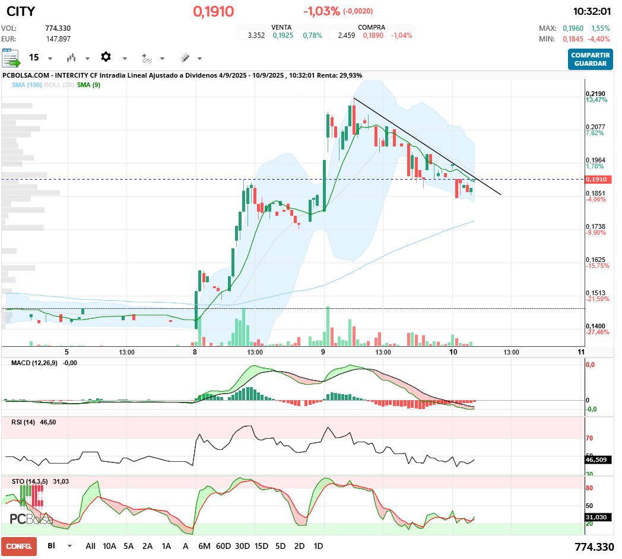The width and height of the screenshot is (622, 559).
Task: Expand the settings gear dropdown arrow
Action: coord(125,59)
